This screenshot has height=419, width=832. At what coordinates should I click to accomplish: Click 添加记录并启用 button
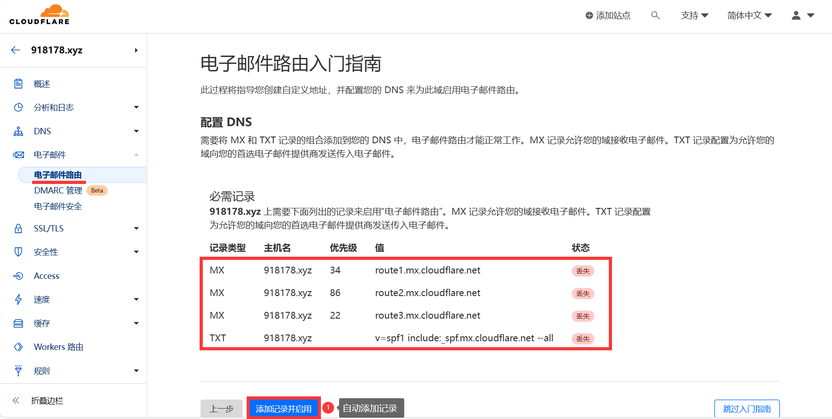(x=284, y=409)
